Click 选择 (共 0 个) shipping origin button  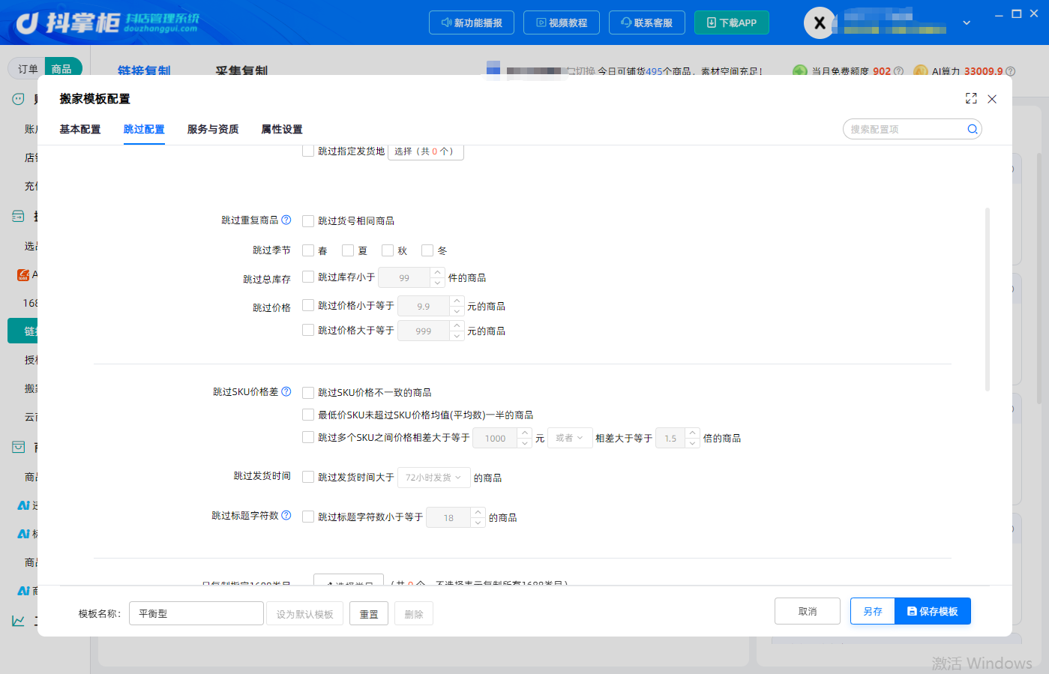point(425,151)
